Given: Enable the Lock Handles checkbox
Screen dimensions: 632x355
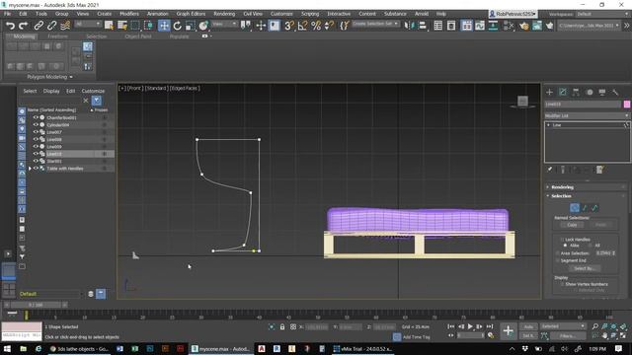Looking at the screenshot, I should click(562, 240).
